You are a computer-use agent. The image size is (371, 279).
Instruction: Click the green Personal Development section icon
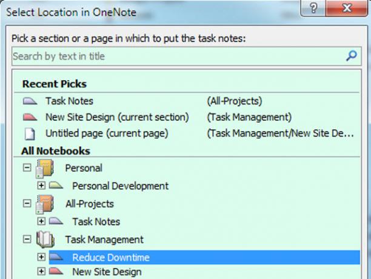(x=56, y=185)
